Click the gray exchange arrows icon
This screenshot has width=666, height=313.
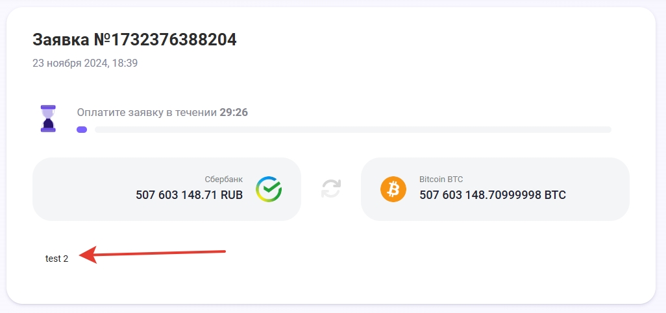coord(331,189)
